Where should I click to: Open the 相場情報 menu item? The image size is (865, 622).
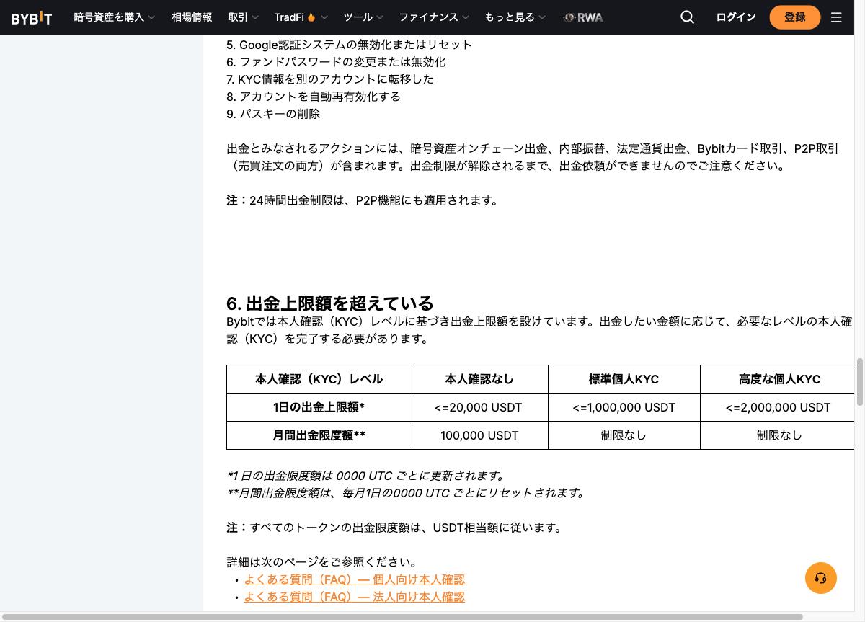(x=192, y=17)
